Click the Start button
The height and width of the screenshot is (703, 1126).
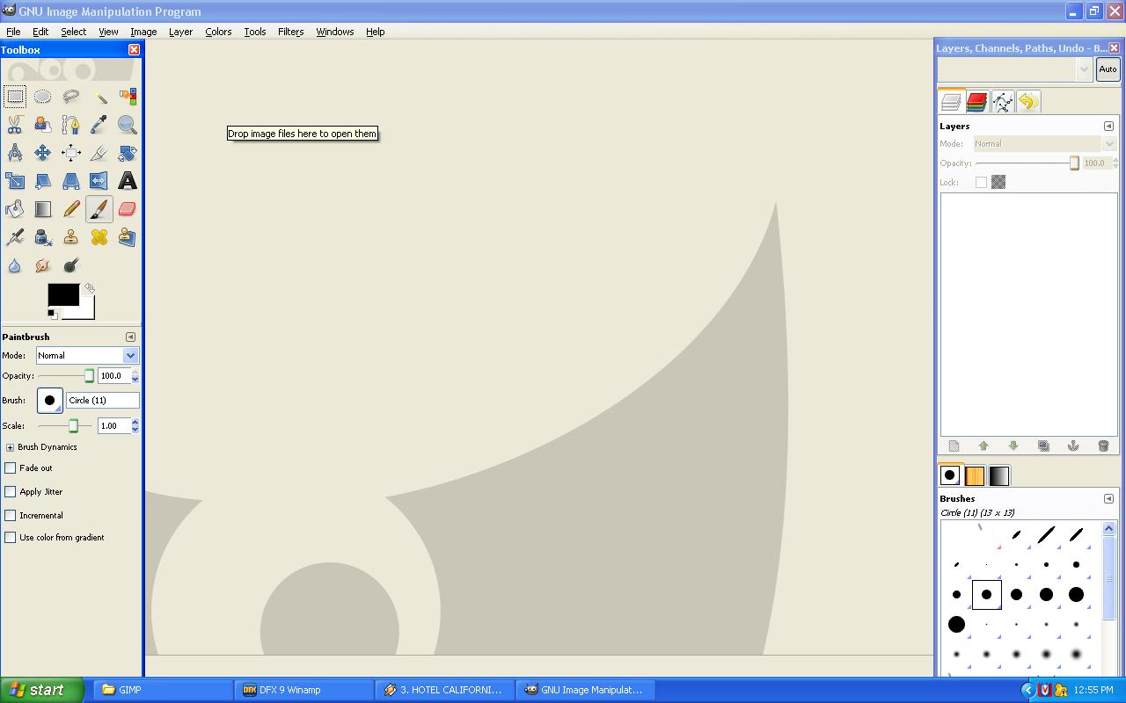click(x=41, y=690)
